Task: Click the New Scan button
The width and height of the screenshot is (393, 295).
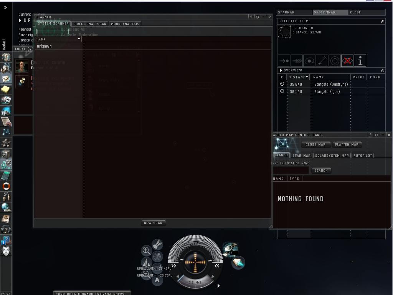Action: (153, 223)
